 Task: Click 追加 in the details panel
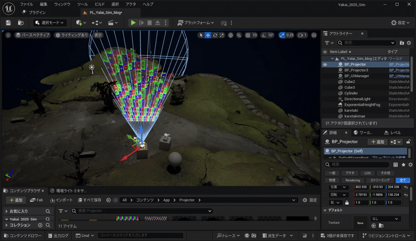[x=378, y=142]
